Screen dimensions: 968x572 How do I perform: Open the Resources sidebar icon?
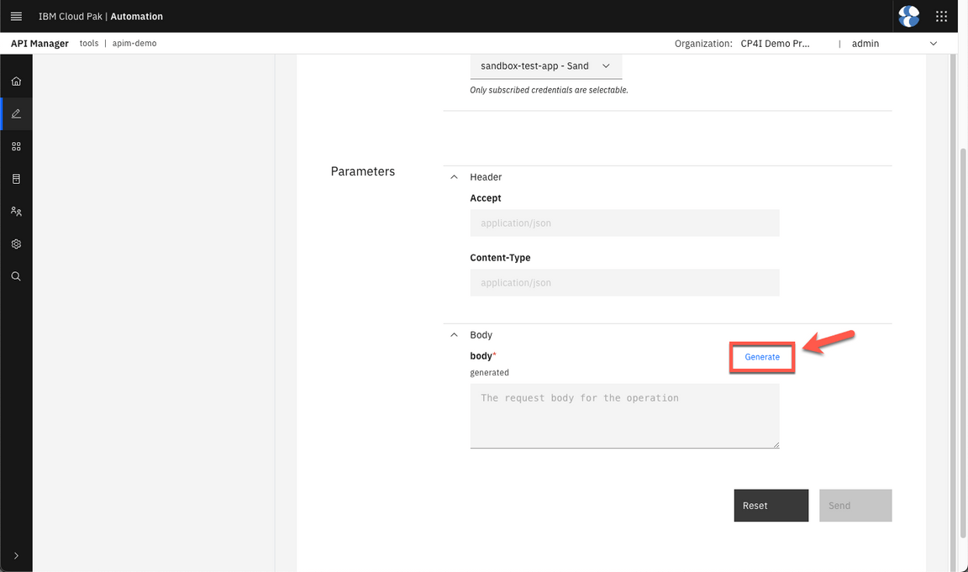pos(16,179)
